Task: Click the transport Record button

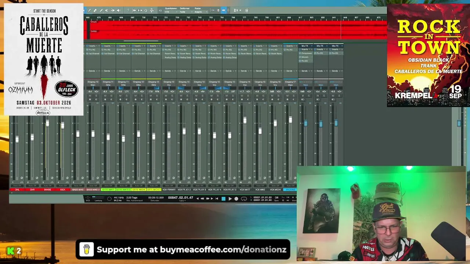Action: tap(236, 199)
